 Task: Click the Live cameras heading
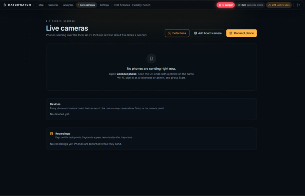(67, 28)
